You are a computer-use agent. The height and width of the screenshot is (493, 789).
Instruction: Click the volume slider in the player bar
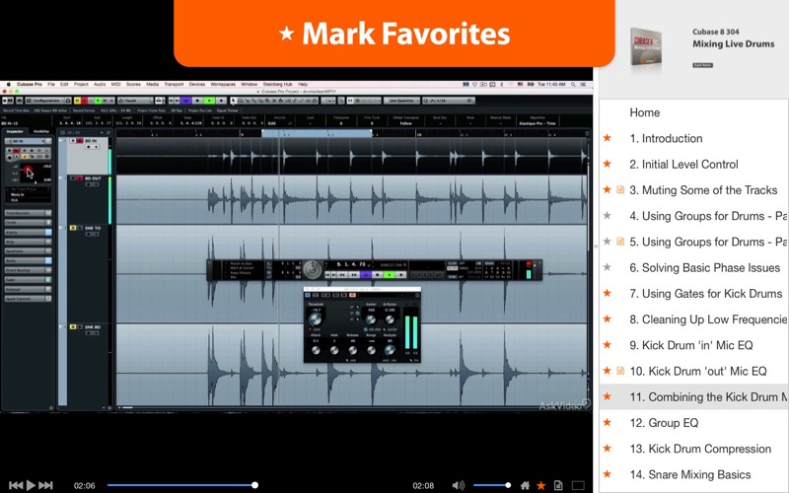coord(492,485)
